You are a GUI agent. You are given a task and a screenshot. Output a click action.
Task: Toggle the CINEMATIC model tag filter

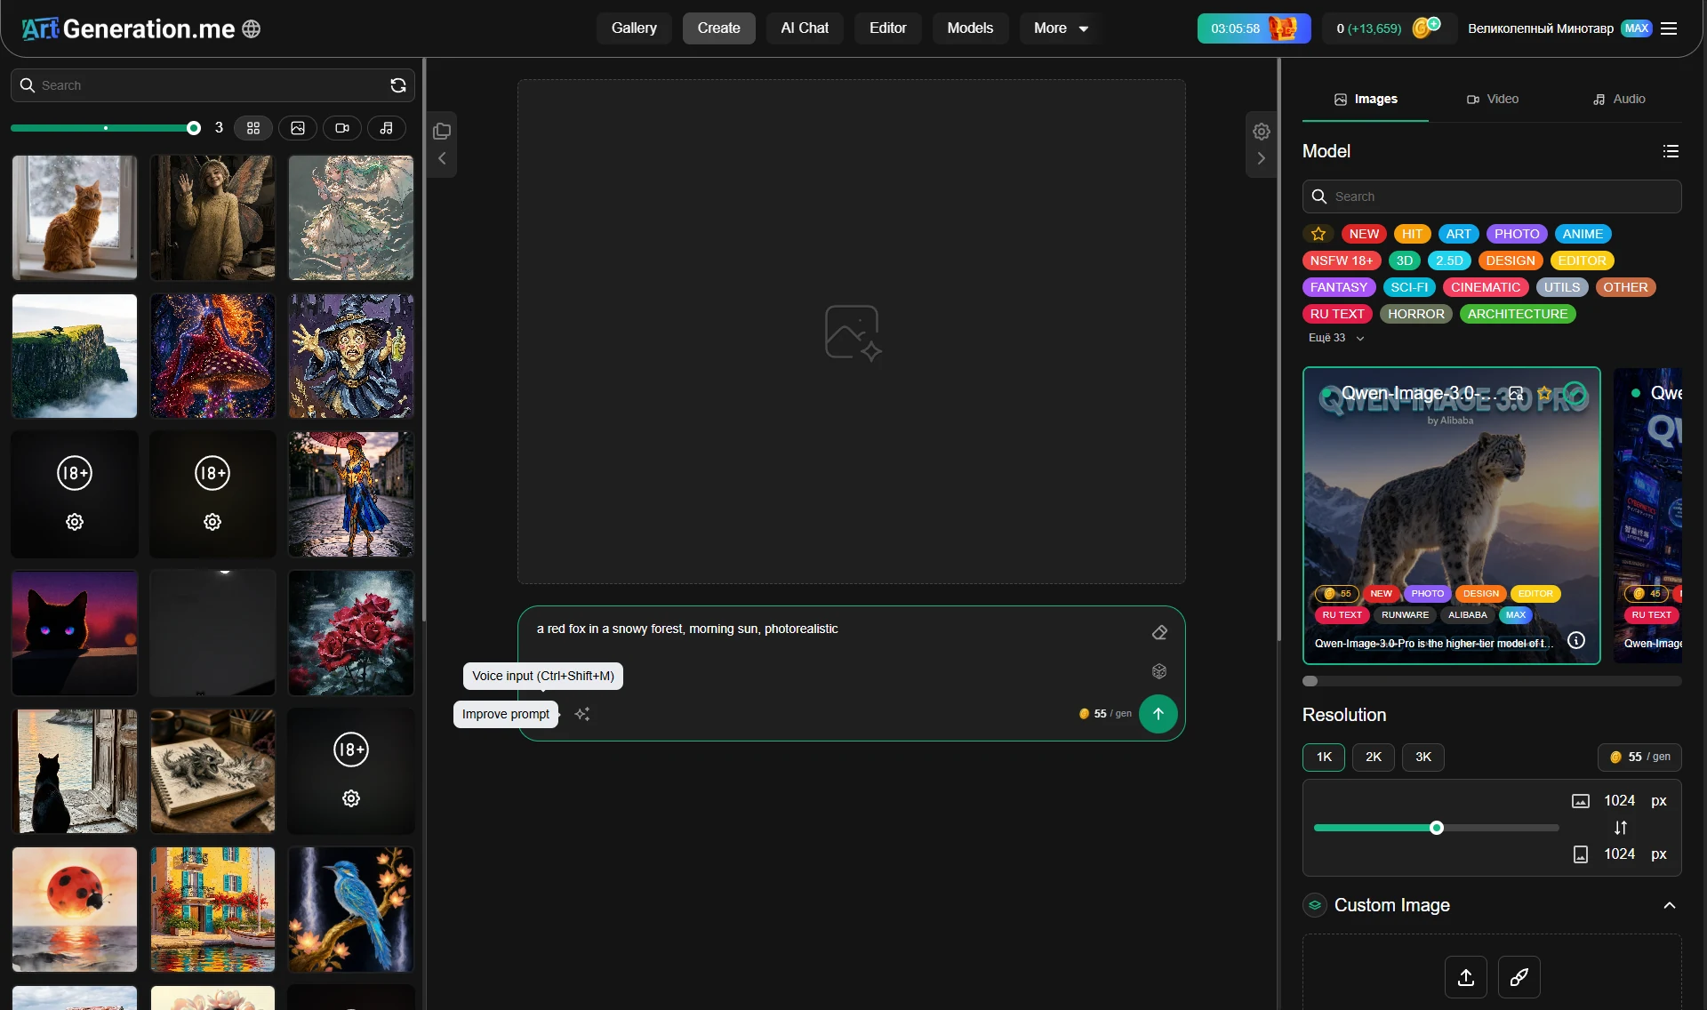click(1486, 287)
